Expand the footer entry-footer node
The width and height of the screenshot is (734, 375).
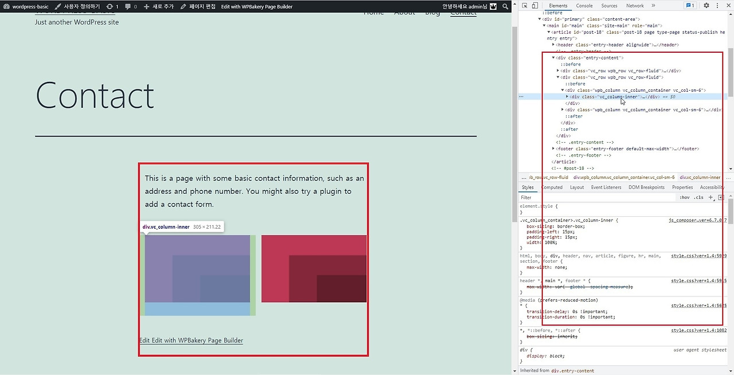point(553,149)
